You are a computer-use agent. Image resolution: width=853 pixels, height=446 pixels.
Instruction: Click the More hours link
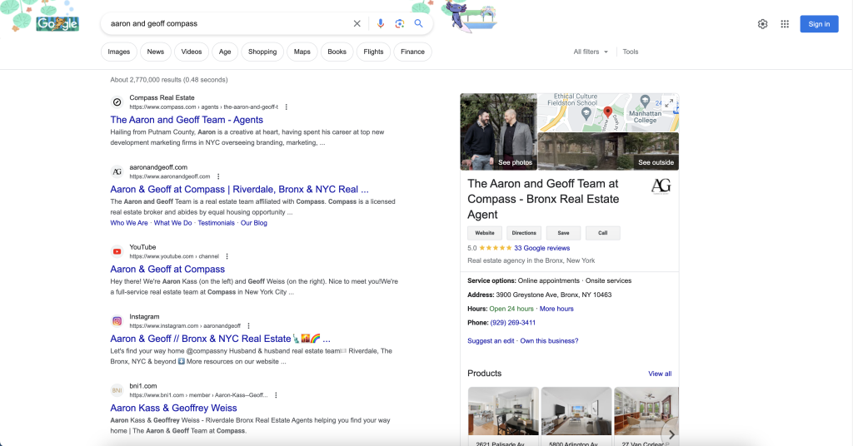pyautogui.click(x=556, y=309)
